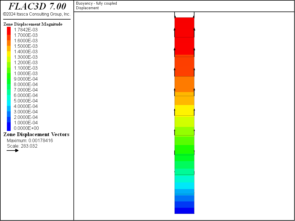Image resolution: width=295 pixels, height=221 pixels.
Task: Select legend value 3.0000E-04
Action: pos(26,112)
